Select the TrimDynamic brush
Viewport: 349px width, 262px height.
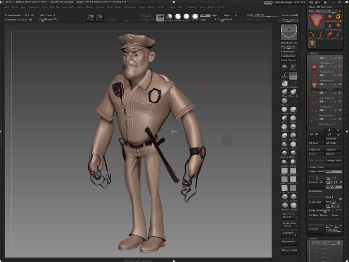[293, 144]
